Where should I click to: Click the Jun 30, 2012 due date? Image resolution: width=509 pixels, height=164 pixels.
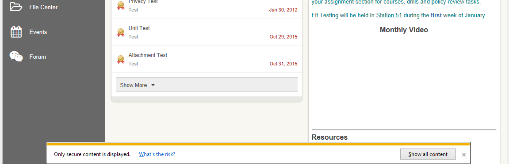283,10
